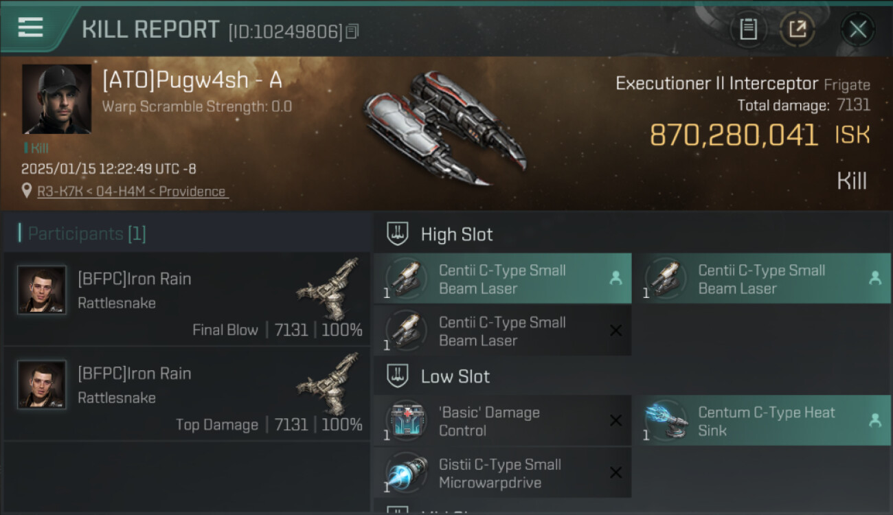Click the share/export icon in header
893x515 pixels.
pyautogui.click(x=798, y=29)
